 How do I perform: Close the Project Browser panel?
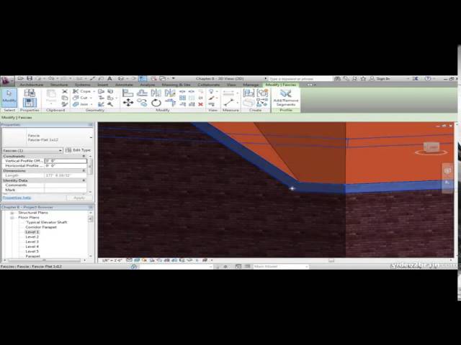point(91,207)
